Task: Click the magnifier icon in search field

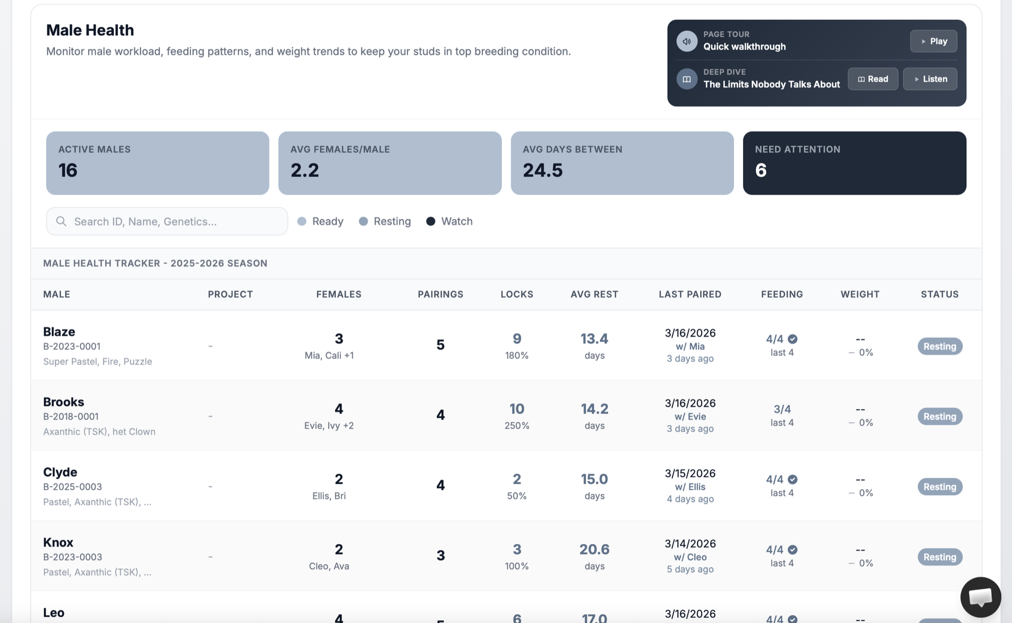Action: [x=61, y=221]
